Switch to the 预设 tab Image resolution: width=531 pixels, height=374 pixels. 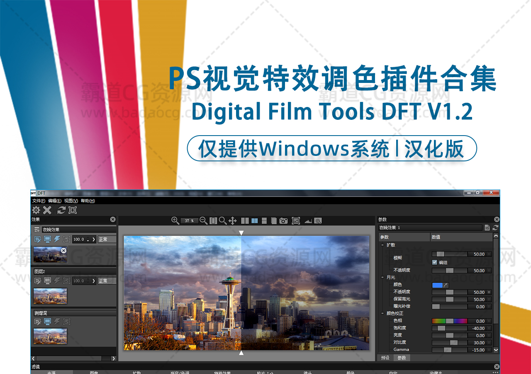tap(385, 357)
